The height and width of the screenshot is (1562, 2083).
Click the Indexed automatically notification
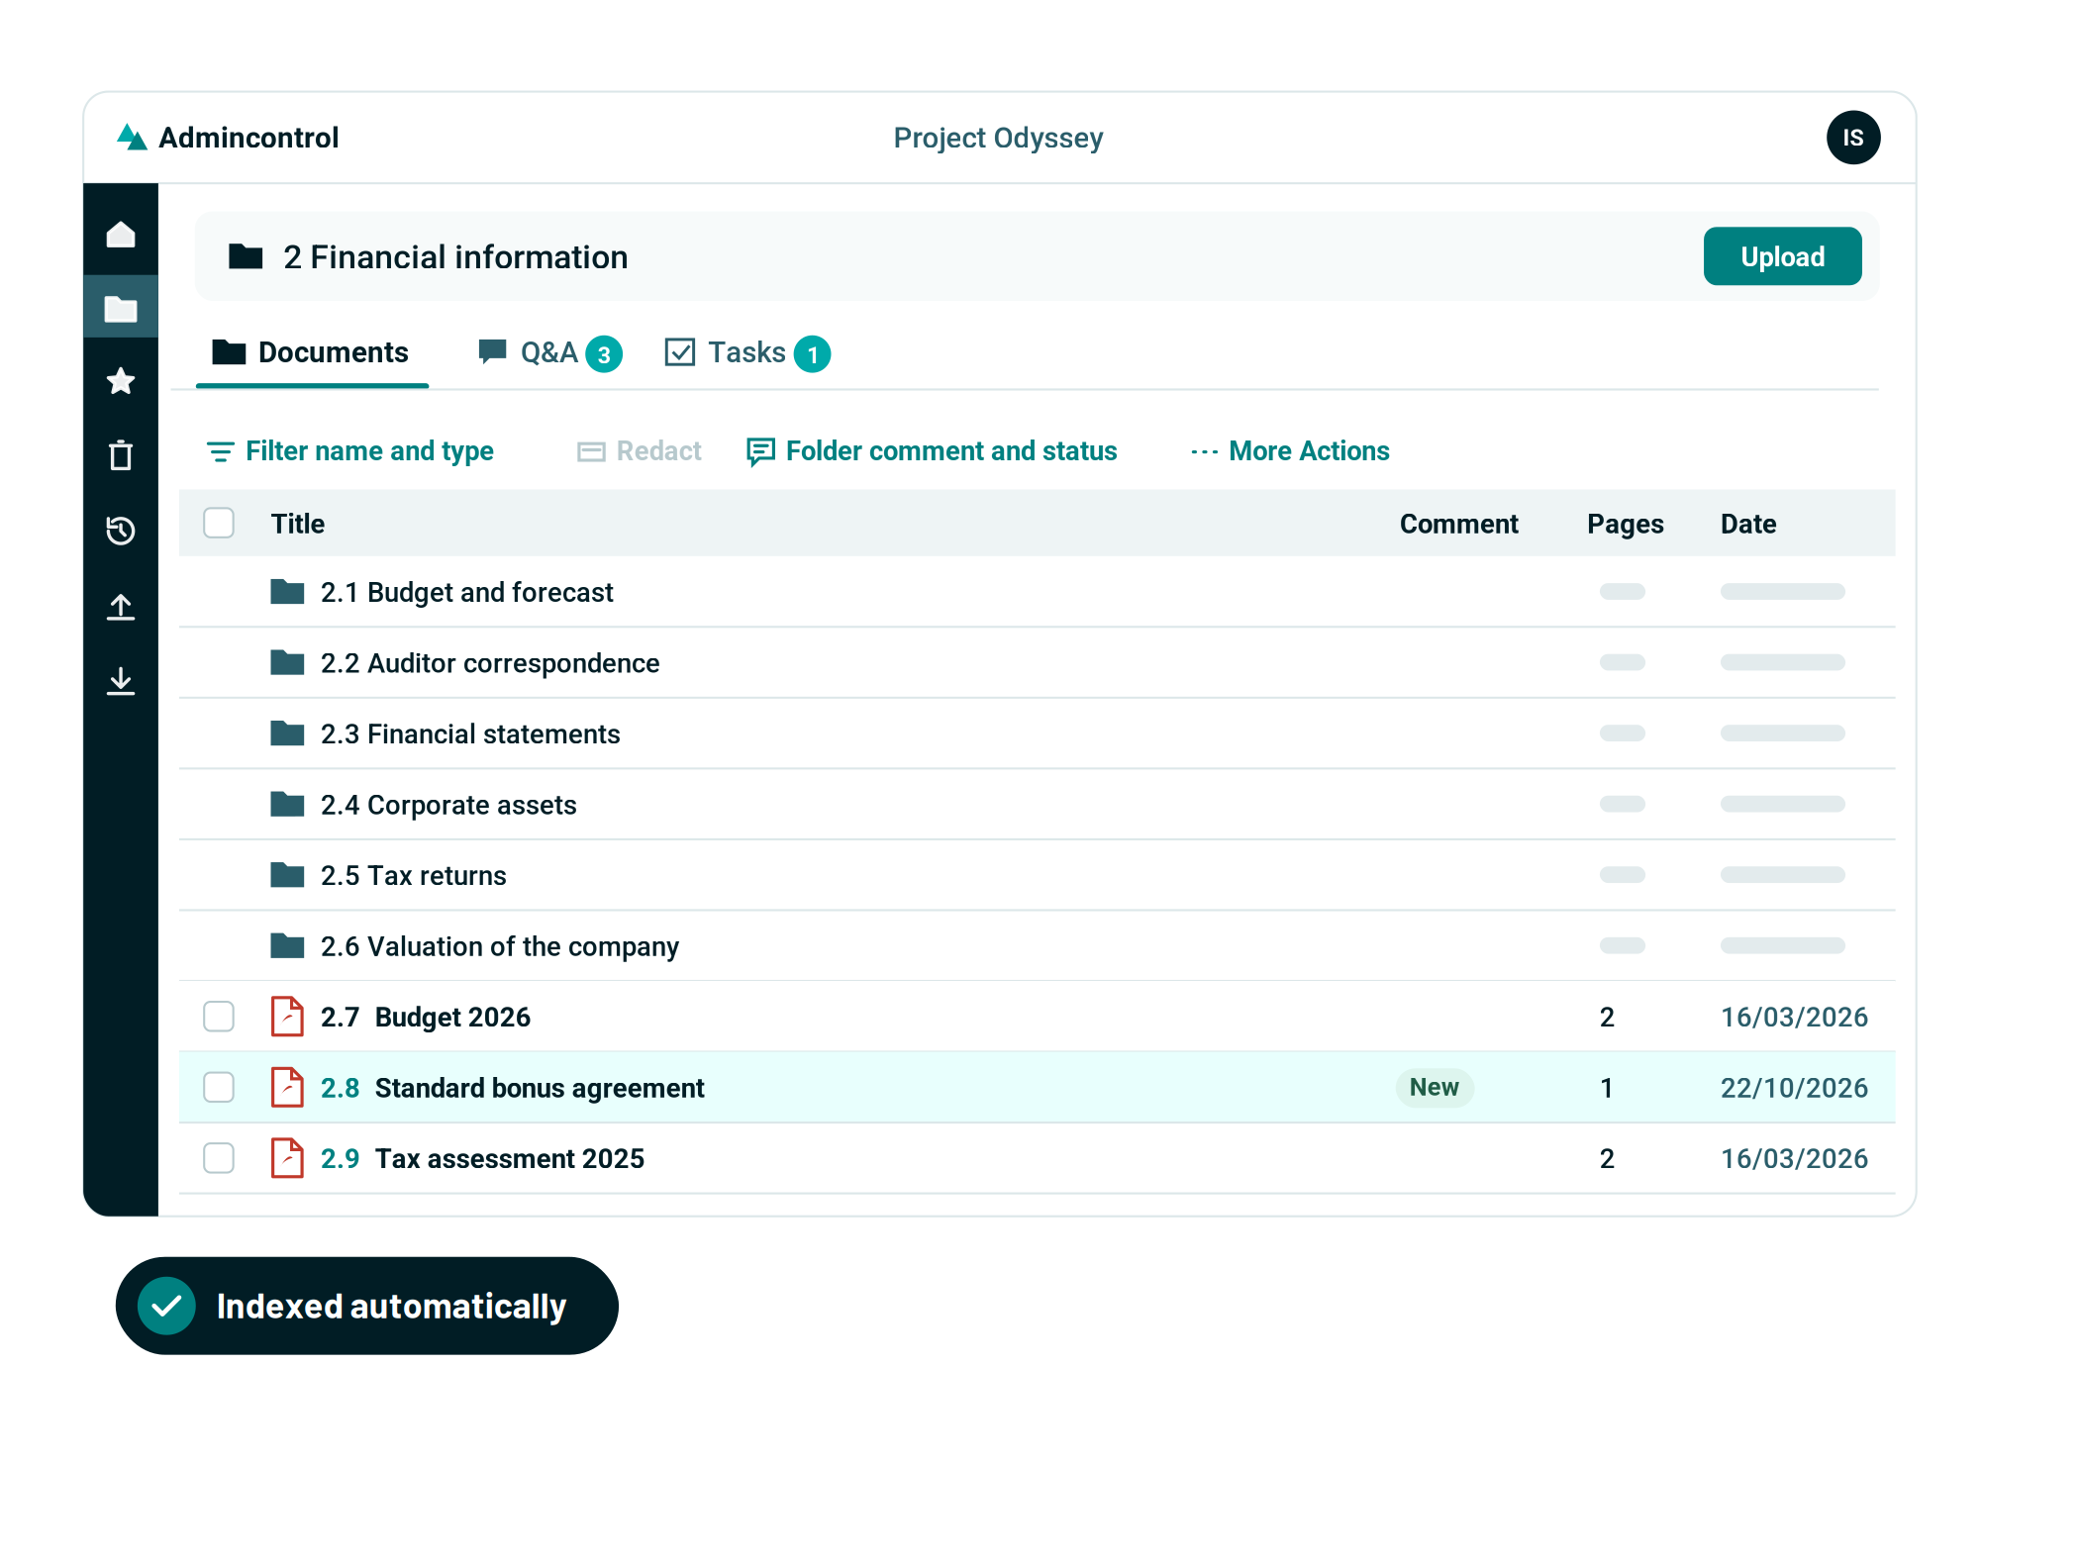pyautogui.click(x=367, y=1306)
